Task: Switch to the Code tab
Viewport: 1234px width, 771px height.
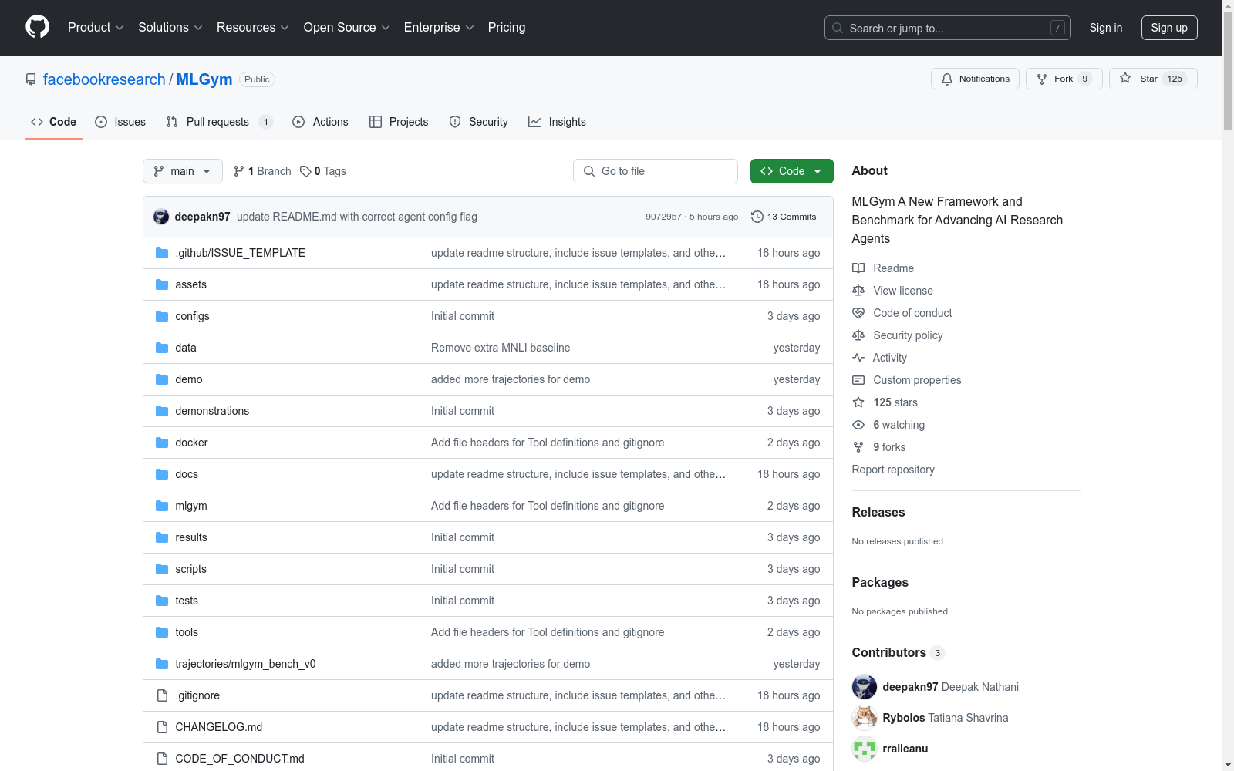Action: pos(54,122)
